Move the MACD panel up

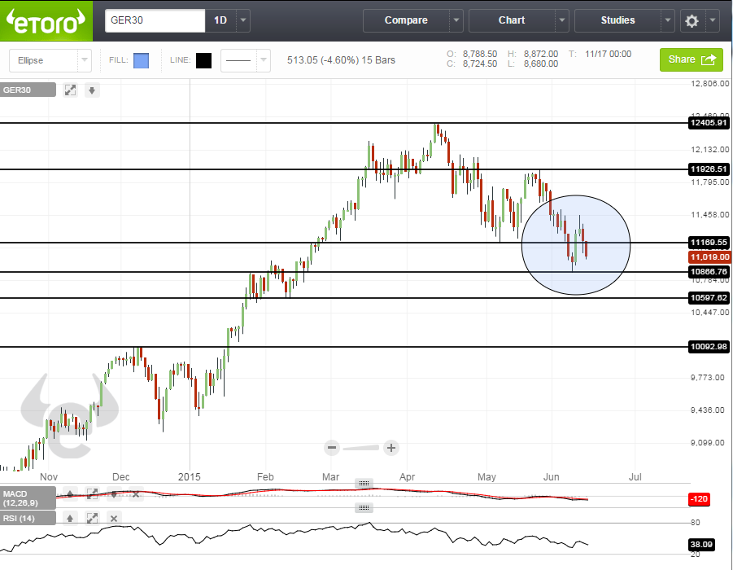[x=70, y=493]
